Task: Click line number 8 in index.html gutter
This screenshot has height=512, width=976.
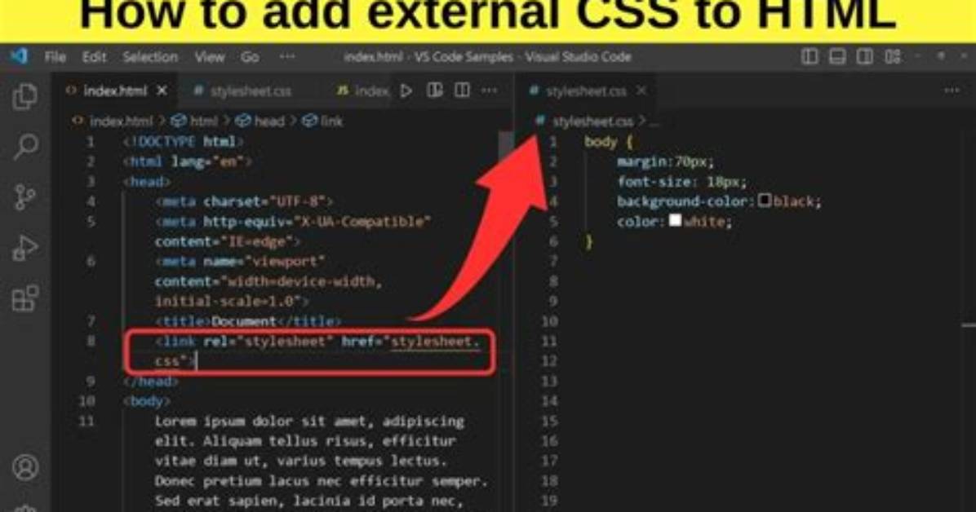Action: tap(91, 341)
